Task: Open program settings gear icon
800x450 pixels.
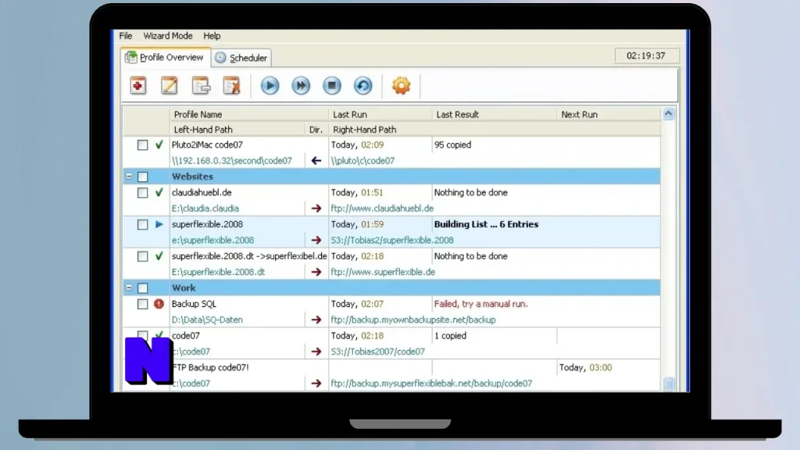Action: click(x=401, y=86)
